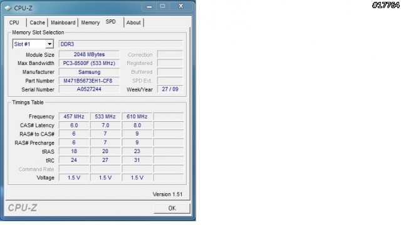
Task: Click tRAS value 20
Action: [105, 151]
